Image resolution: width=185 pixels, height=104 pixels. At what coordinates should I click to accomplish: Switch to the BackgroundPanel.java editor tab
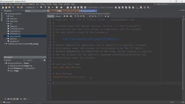point(70,11)
